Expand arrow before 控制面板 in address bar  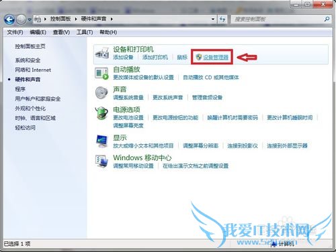click(46, 19)
